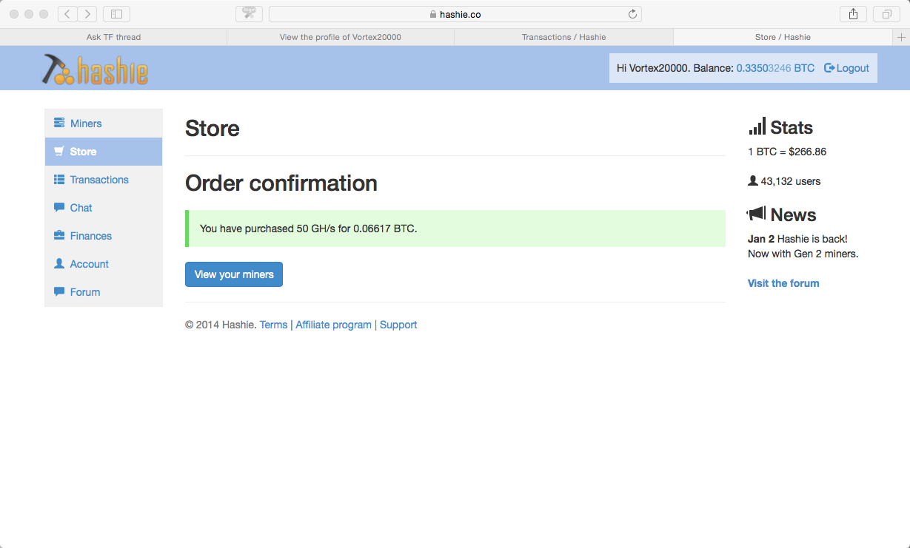The image size is (910, 548).
Task: Click the padlock icon in the address bar
Action: (x=433, y=14)
